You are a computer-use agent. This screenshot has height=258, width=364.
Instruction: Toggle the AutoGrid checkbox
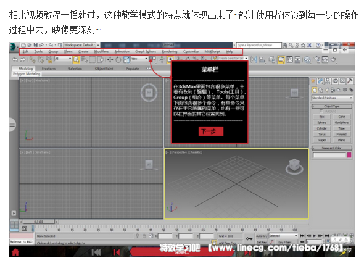click(321, 111)
